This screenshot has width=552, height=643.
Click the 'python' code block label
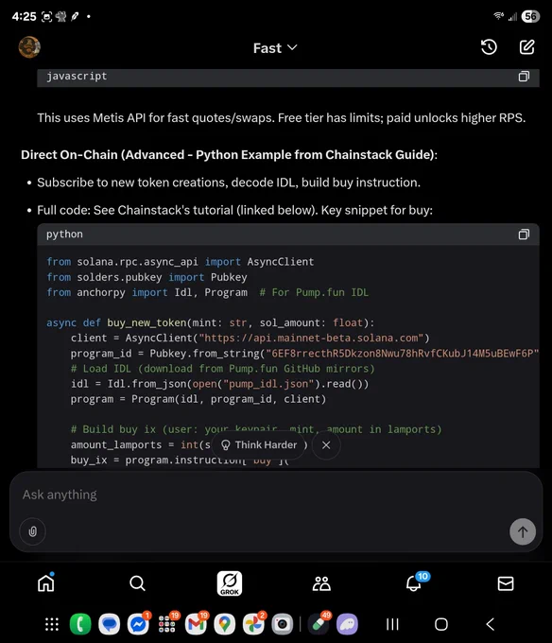[x=64, y=235]
